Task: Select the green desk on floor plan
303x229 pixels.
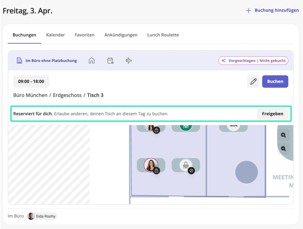Action: [x=185, y=127]
